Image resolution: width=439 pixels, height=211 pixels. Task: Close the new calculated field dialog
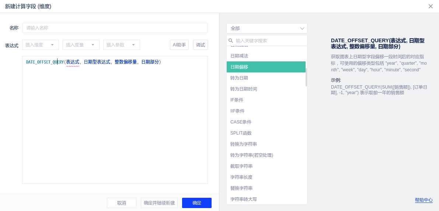pyautogui.click(x=431, y=6)
